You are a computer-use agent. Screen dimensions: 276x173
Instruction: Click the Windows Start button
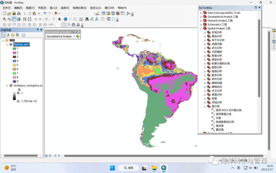pyautogui.click(x=112, y=168)
